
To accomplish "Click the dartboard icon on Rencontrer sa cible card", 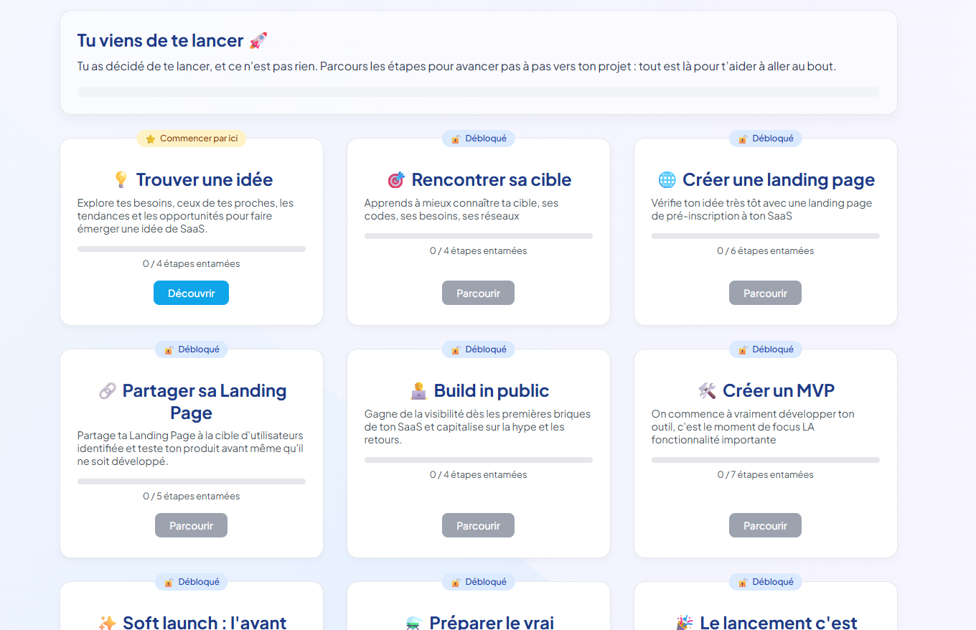I will pos(395,179).
